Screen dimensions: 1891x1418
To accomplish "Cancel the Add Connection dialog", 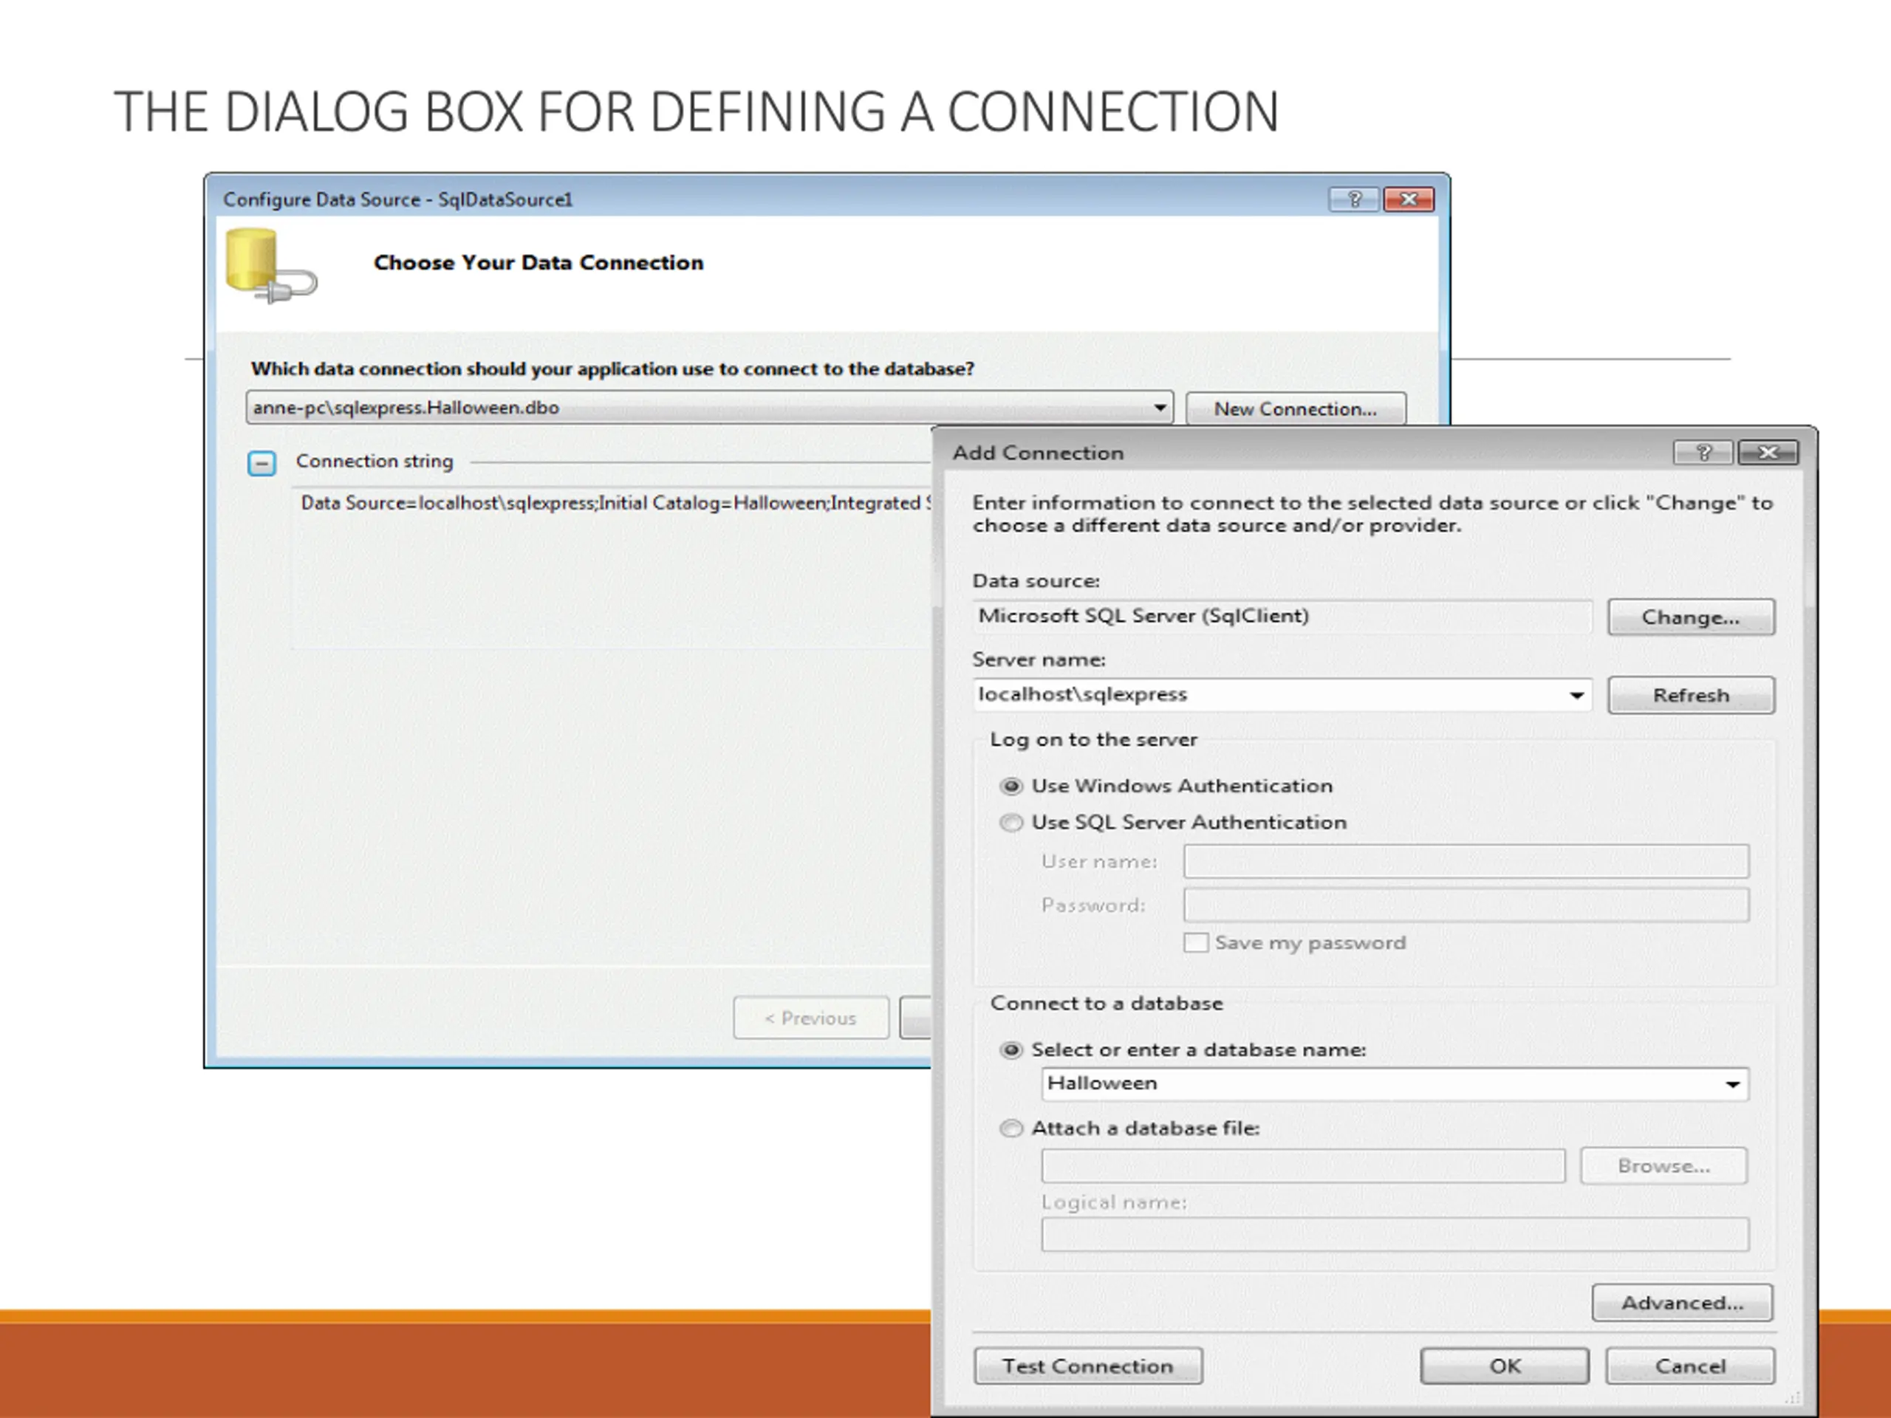I will [1690, 1366].
